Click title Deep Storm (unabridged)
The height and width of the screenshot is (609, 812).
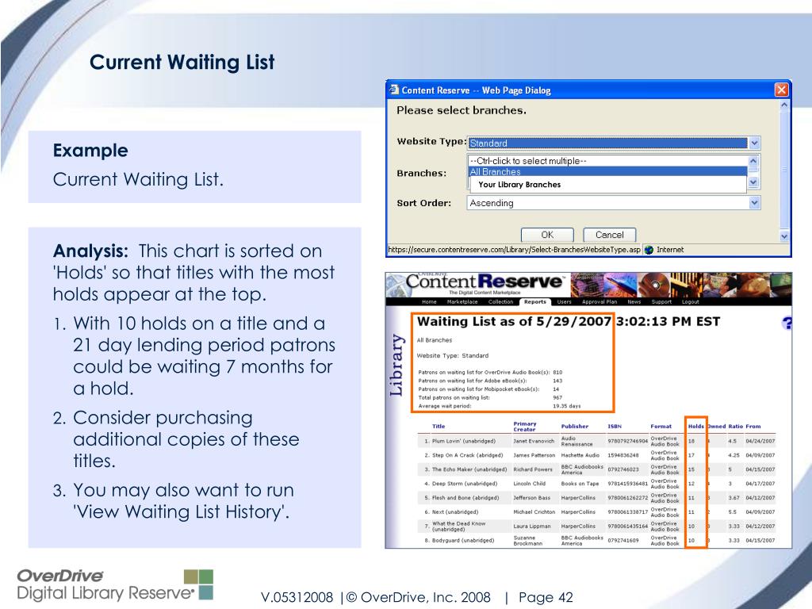point(465,484)
